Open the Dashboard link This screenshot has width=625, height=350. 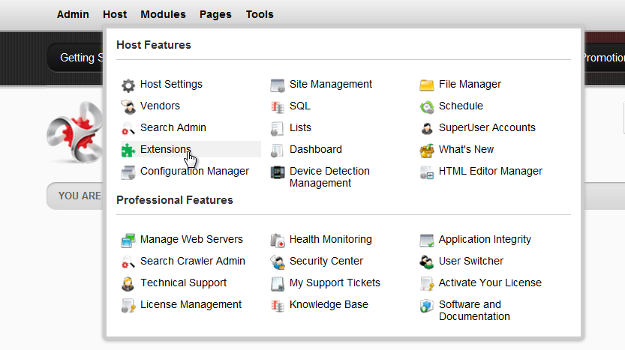316,149
